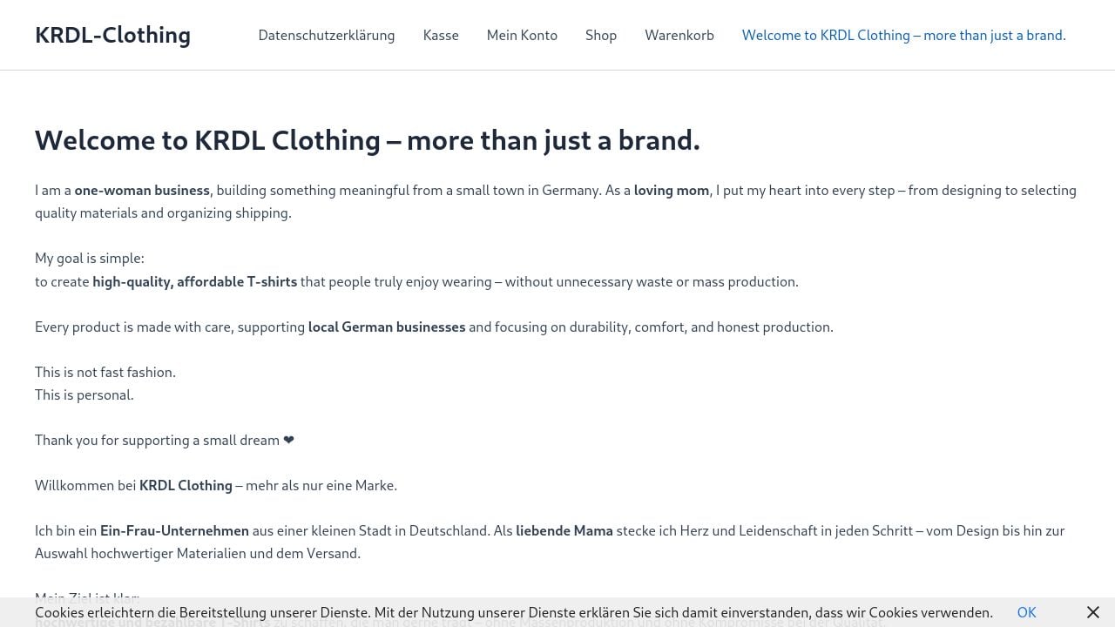The image size is (1115, 627).
Task: Open Mein Konto in the navigation
Action: [x=522, y=35]
